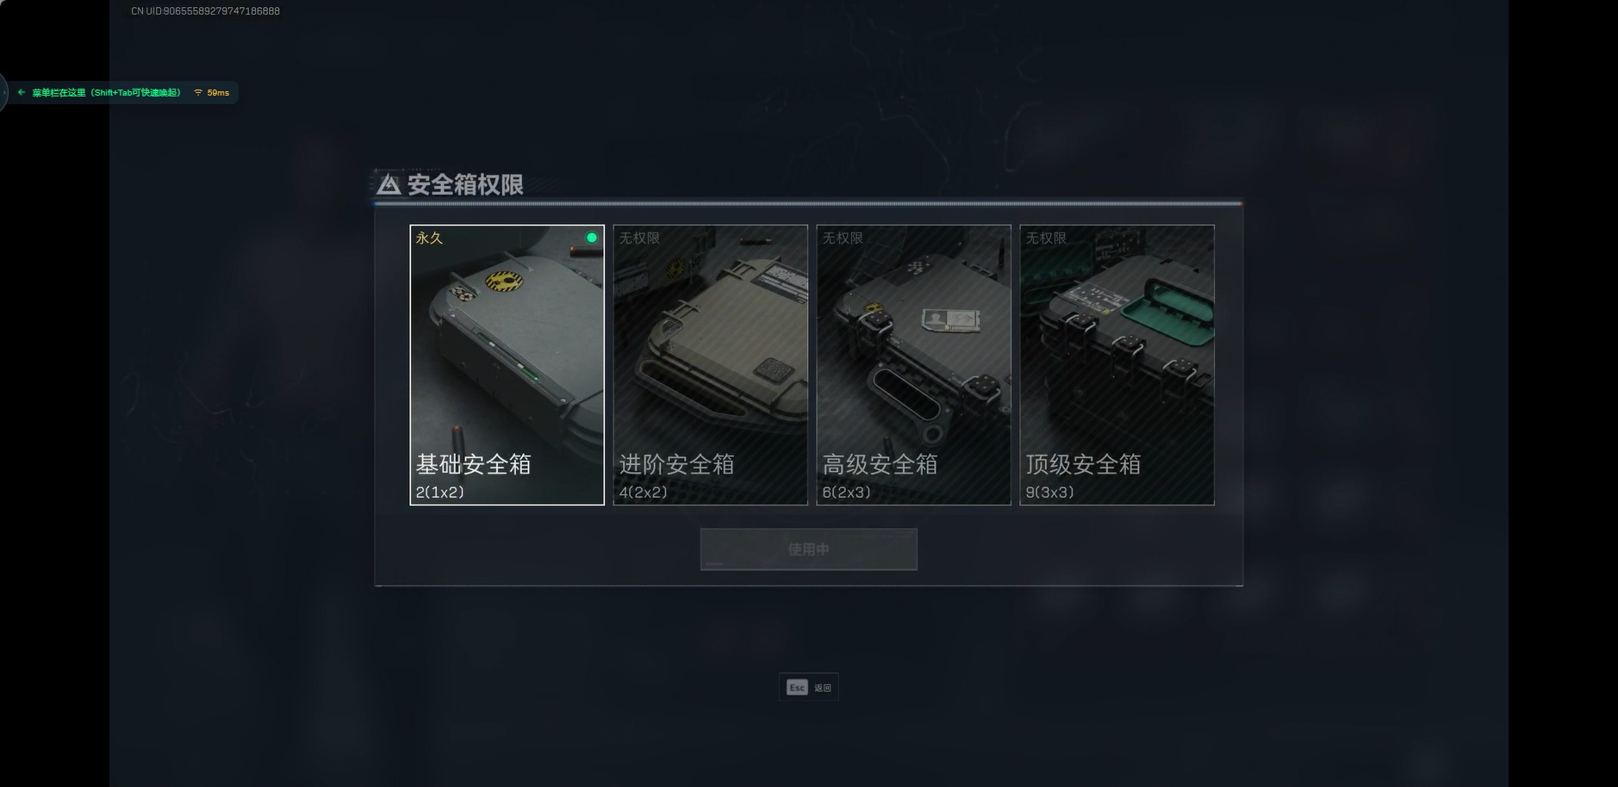The image size is (1618, 787).
Task: Click the 9(3x3) capacity text
Action: 1050,492
